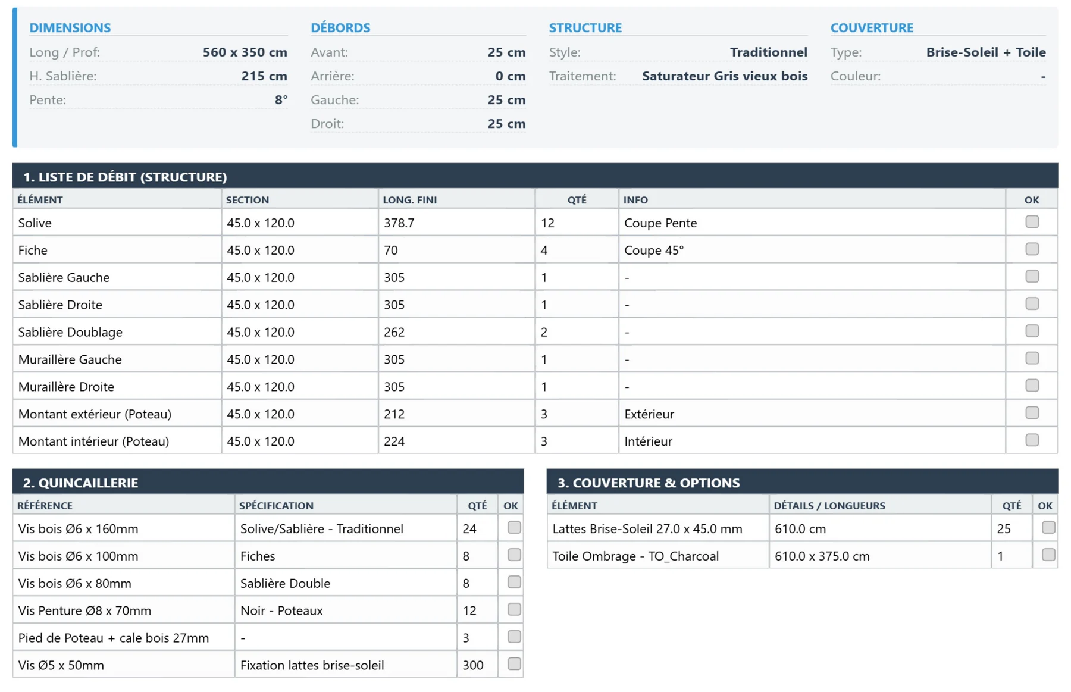
Task: Mark Vis bois Ø6 x 80mm as OK
Action: coord(514,583)
